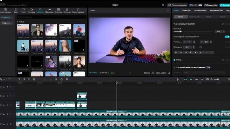Click the timeline playhead marker
The width and height of the screenshot is (230, 129).
pos(116,83)
